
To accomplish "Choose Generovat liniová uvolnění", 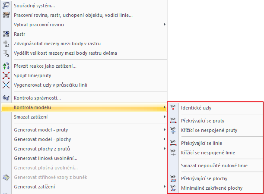I will pos(46,158).
